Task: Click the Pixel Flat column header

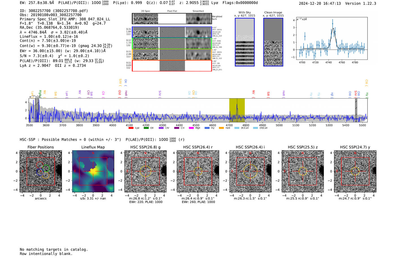Action: (x=172, y=11)
